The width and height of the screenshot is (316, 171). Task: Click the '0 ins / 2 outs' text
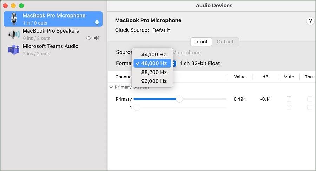(37, 38)
